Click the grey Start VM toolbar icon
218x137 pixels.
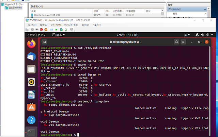click(32, 30)
